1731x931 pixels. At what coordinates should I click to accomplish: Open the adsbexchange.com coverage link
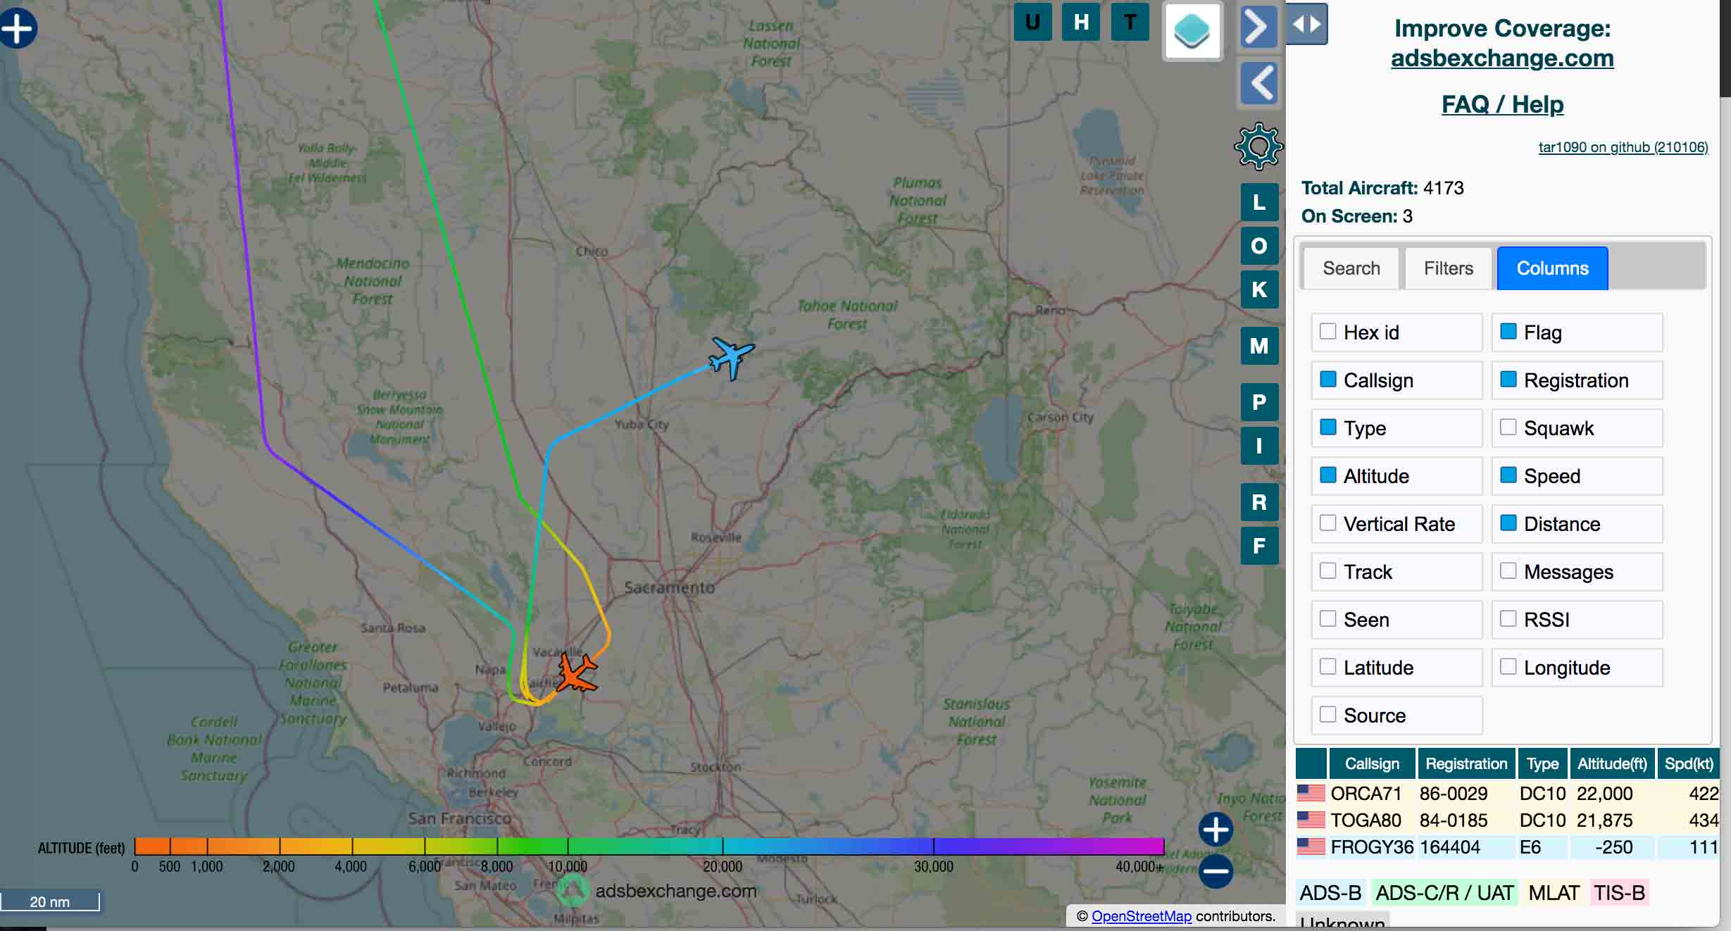coord(1502,58)
